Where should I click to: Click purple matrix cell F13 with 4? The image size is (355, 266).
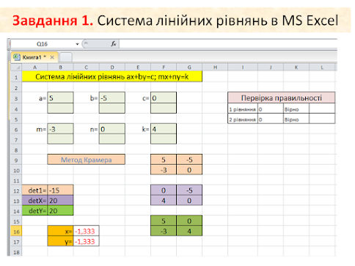pyautogui.click(x=164, y=201)
